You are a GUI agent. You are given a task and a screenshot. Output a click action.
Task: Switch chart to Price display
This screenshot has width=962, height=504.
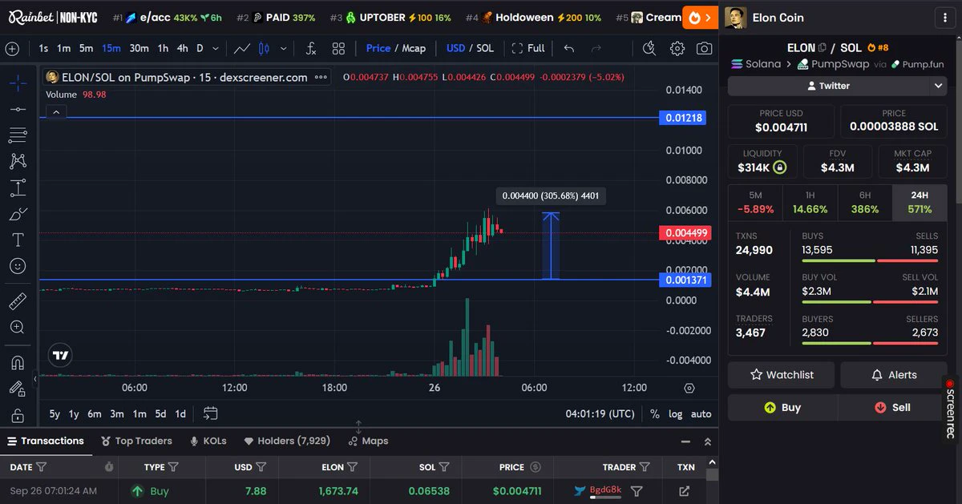(x=378, y=49)
